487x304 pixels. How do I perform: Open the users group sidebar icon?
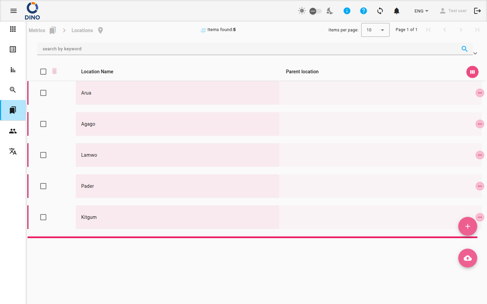coord(13,131)
